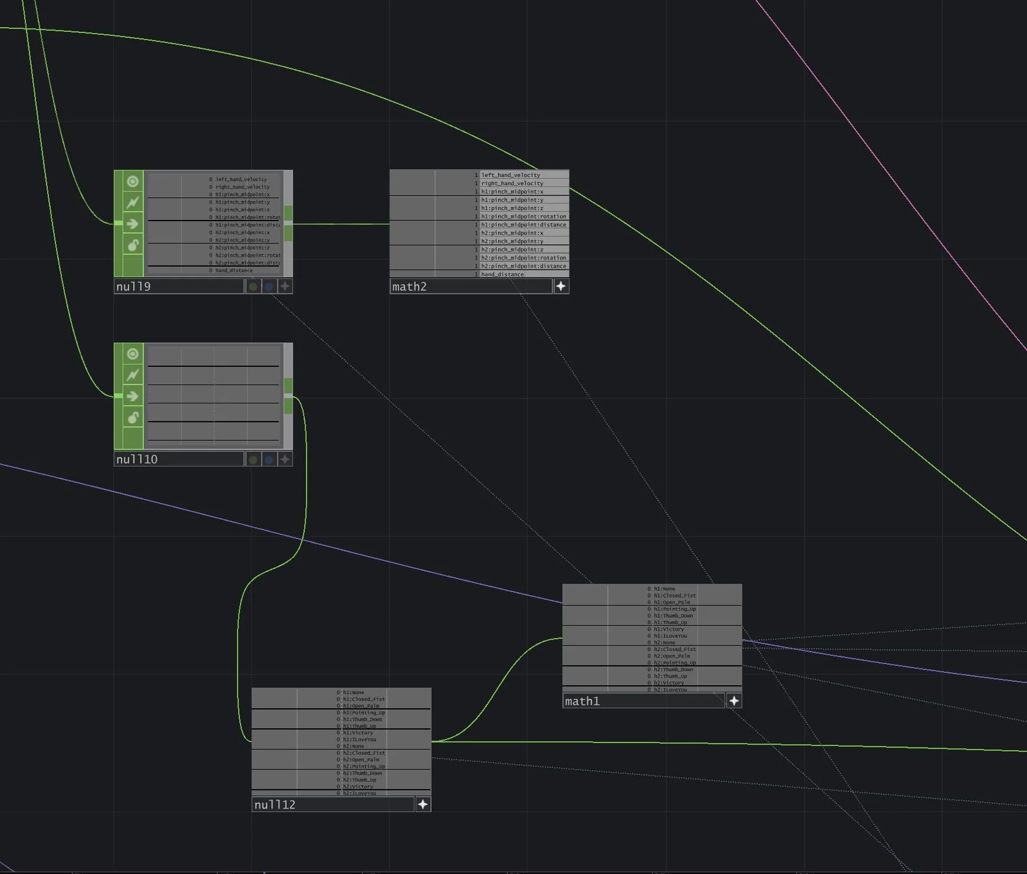
Task: Activate the viewer star icon on null9
Action: click(285, 287)
